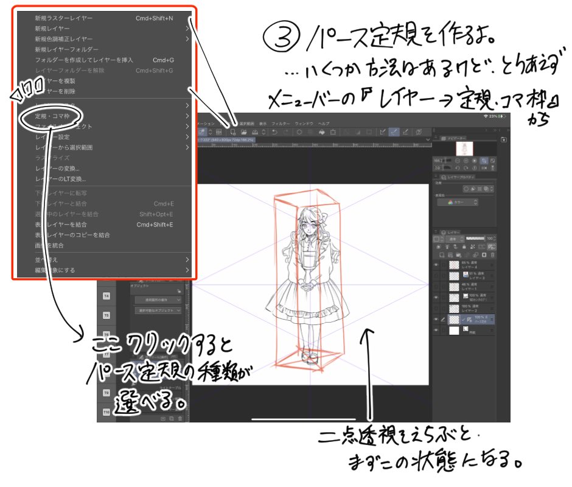Expand the 並べ替え submenu arrow
This screenshot has height=487, width=572.
point(187,260)
